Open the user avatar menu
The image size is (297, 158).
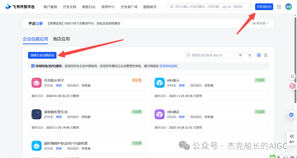point(289,7)
